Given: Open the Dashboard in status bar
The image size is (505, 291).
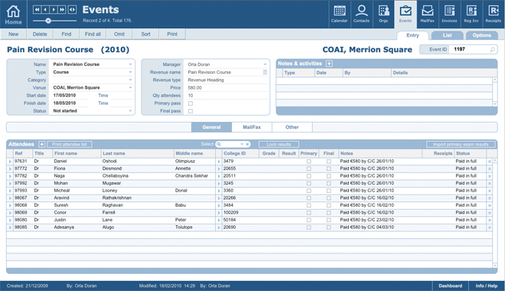Looking at the screenshot, I should point(450,286).
